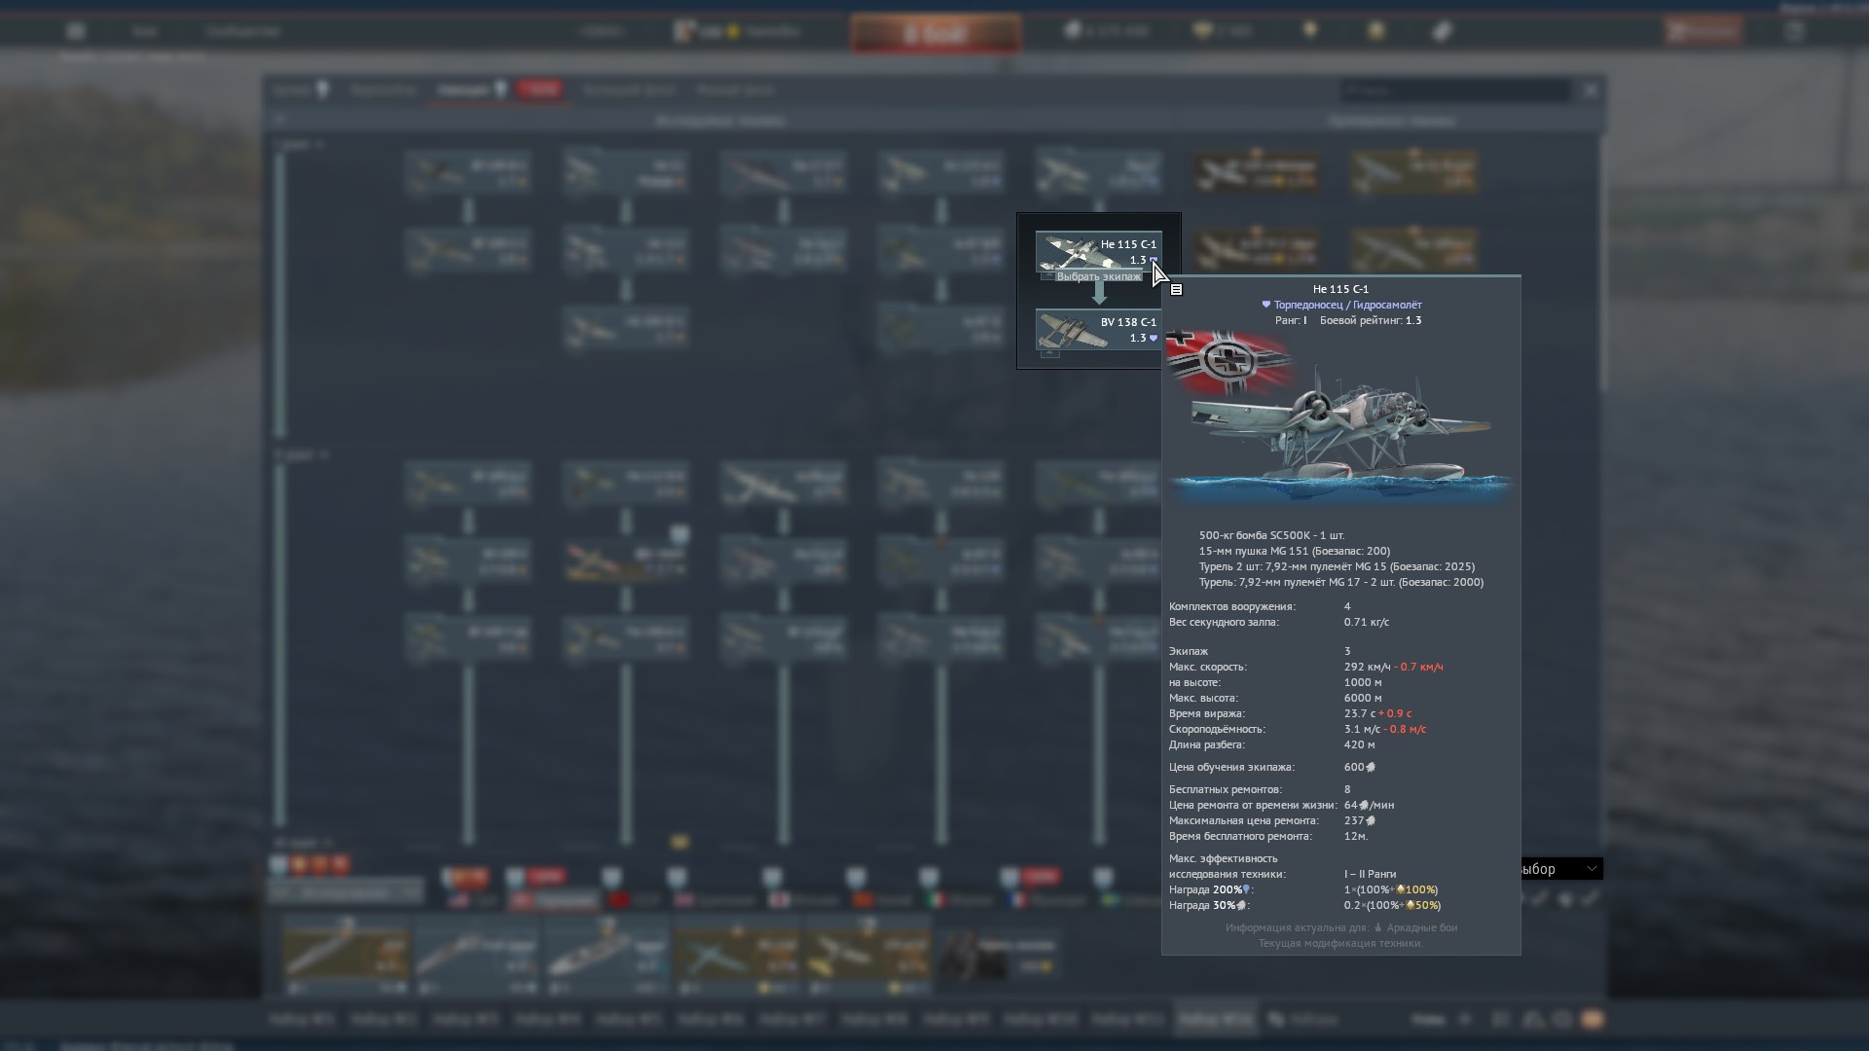The width and height of the screenshot is (1869, 1051).
Task: Click the presets folder icon in bottom bar
Action: (x=1276, y=1019)
